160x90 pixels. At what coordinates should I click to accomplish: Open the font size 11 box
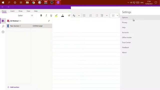click(32, 15)
